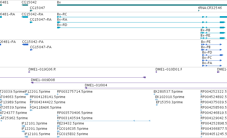This screenshot has height=138, width=227.
Task: Click the Bx-PE protein label
Action: pos(206,42)
